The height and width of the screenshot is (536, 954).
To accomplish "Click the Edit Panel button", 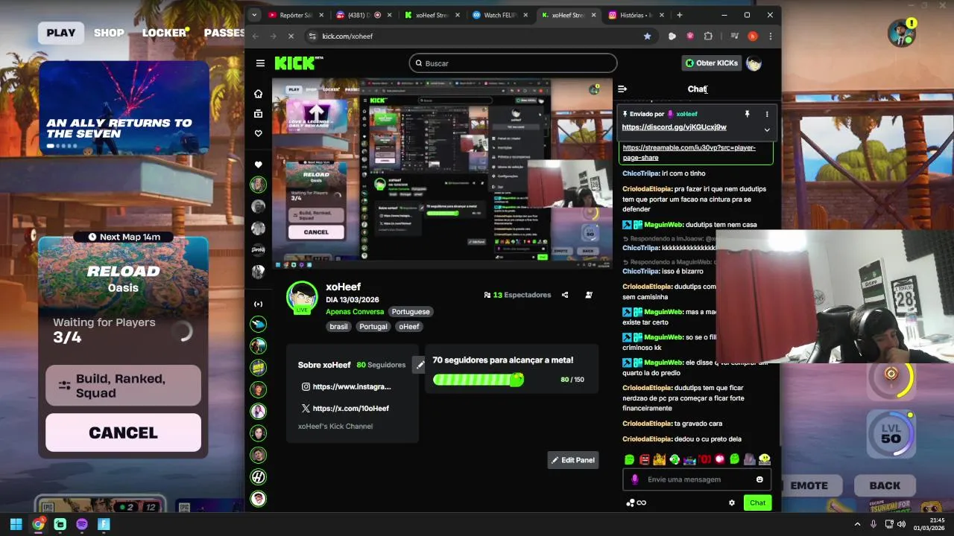I will coord(573,460).
